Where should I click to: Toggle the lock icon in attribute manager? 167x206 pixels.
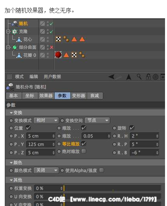[148, 77]
